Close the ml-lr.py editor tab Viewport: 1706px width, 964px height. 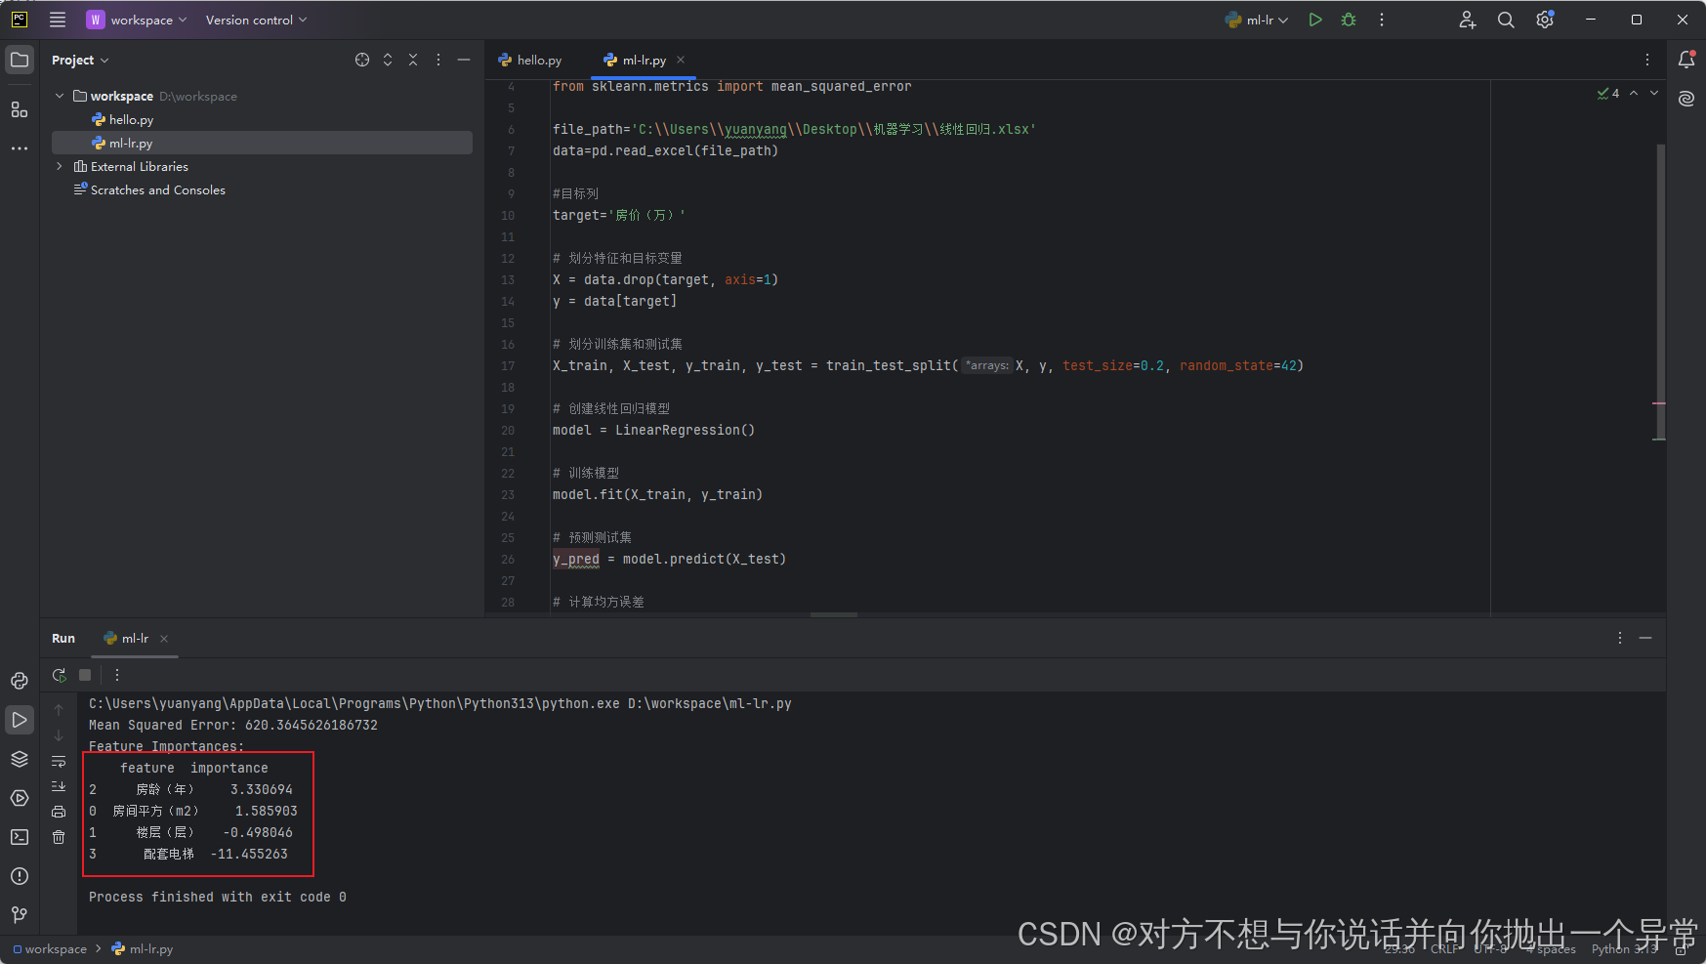click(681, 60)
